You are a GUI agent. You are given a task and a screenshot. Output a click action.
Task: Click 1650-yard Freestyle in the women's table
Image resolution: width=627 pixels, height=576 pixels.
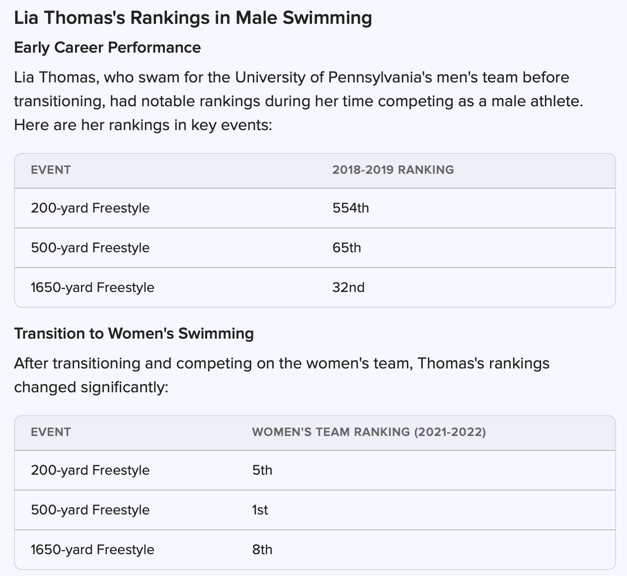92,550
